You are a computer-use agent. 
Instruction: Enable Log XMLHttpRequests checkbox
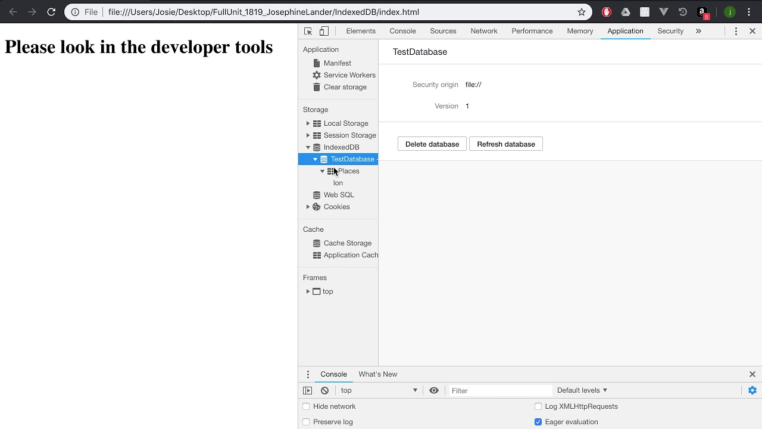538,406
